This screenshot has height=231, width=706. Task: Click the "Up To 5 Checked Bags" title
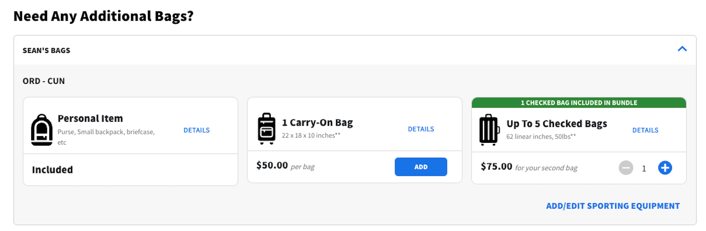pos(556,124)
